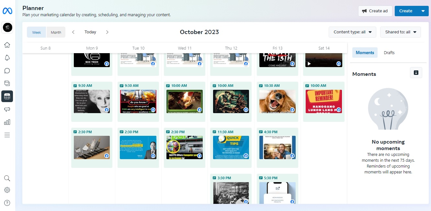Select the Drafts tab
The height and width of the screenshot is (211, 431).
point(389,53)
